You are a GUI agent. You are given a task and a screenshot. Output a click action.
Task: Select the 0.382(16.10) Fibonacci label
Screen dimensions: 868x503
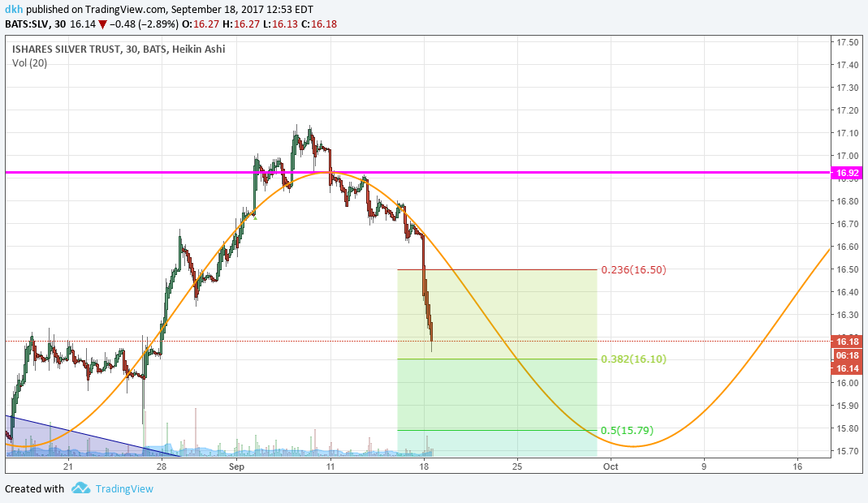(634, 359)
